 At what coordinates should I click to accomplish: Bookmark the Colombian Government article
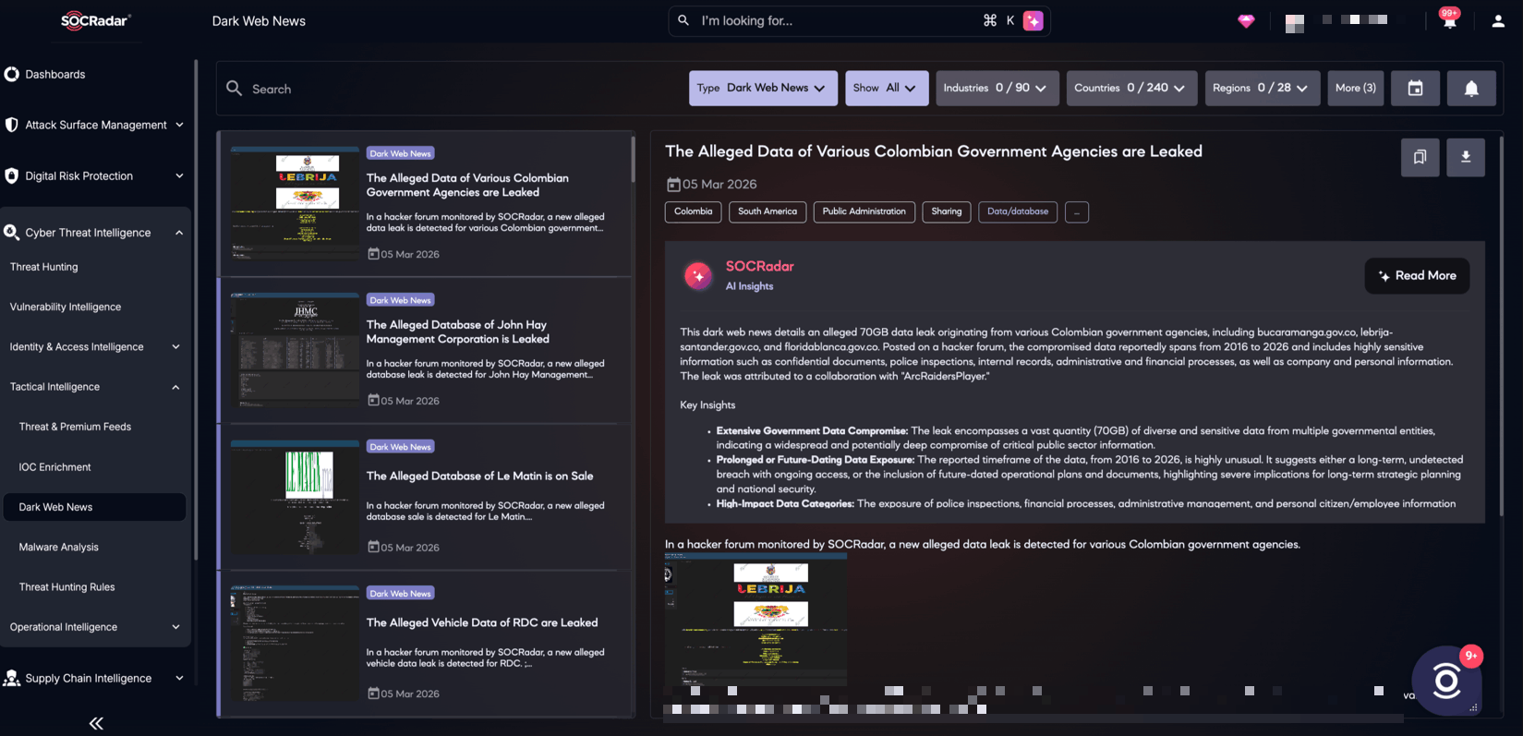pyautogui.click(x=1420, y=157)
